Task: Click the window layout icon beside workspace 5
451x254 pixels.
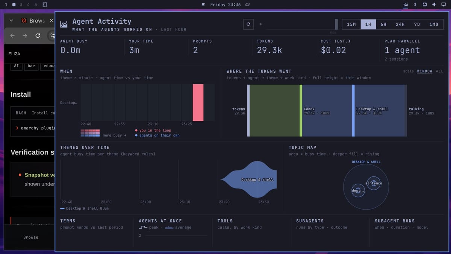Action: click(x=45, y=5)
